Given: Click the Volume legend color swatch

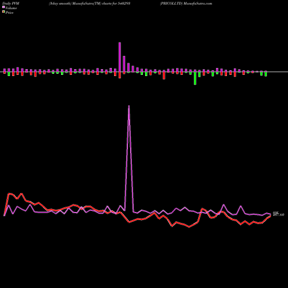Looking at the screenshot, I should click(x=3, y=7).
